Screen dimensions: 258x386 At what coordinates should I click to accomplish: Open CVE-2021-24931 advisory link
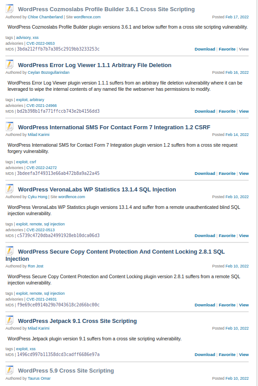(42, 299)
